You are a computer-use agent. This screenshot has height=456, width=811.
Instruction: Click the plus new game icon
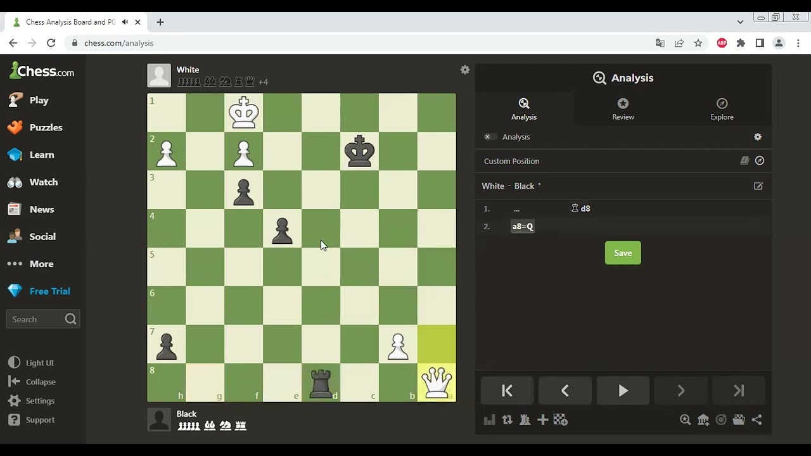[x=542, y=420]
